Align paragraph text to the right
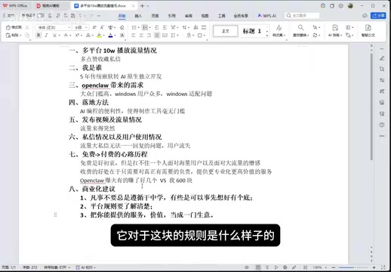 pyautogui.click(x=149, y=36)
